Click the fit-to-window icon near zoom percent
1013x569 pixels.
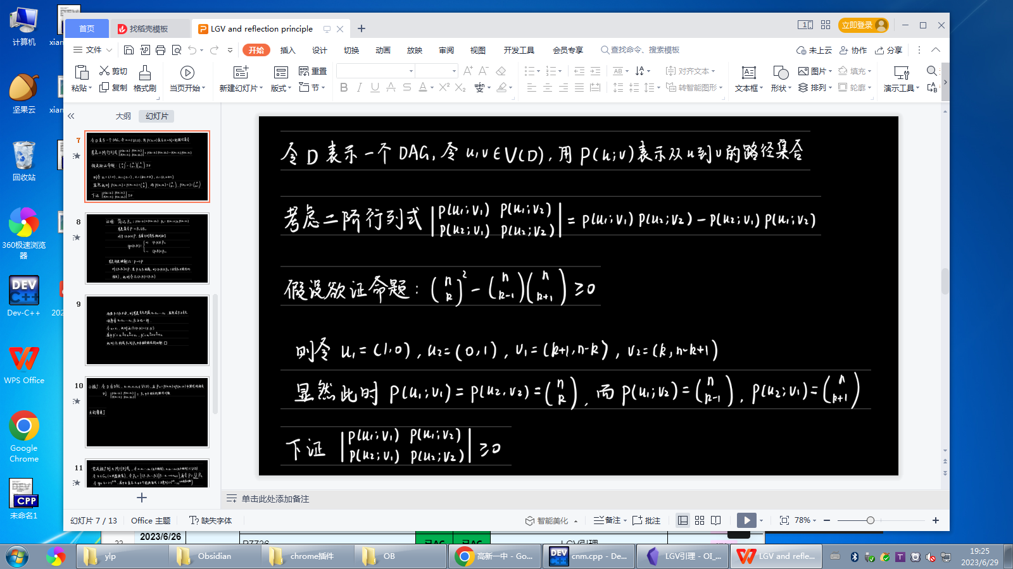[784, 520]
